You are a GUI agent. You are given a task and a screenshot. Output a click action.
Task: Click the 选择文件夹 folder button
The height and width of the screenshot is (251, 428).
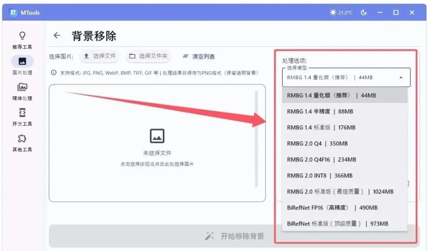pyautogui.click(x=148, y=56)
